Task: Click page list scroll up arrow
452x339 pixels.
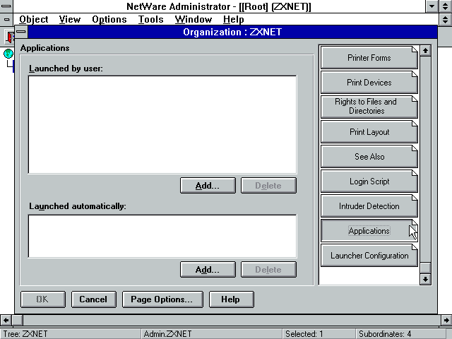Action: tap(425, 51)
